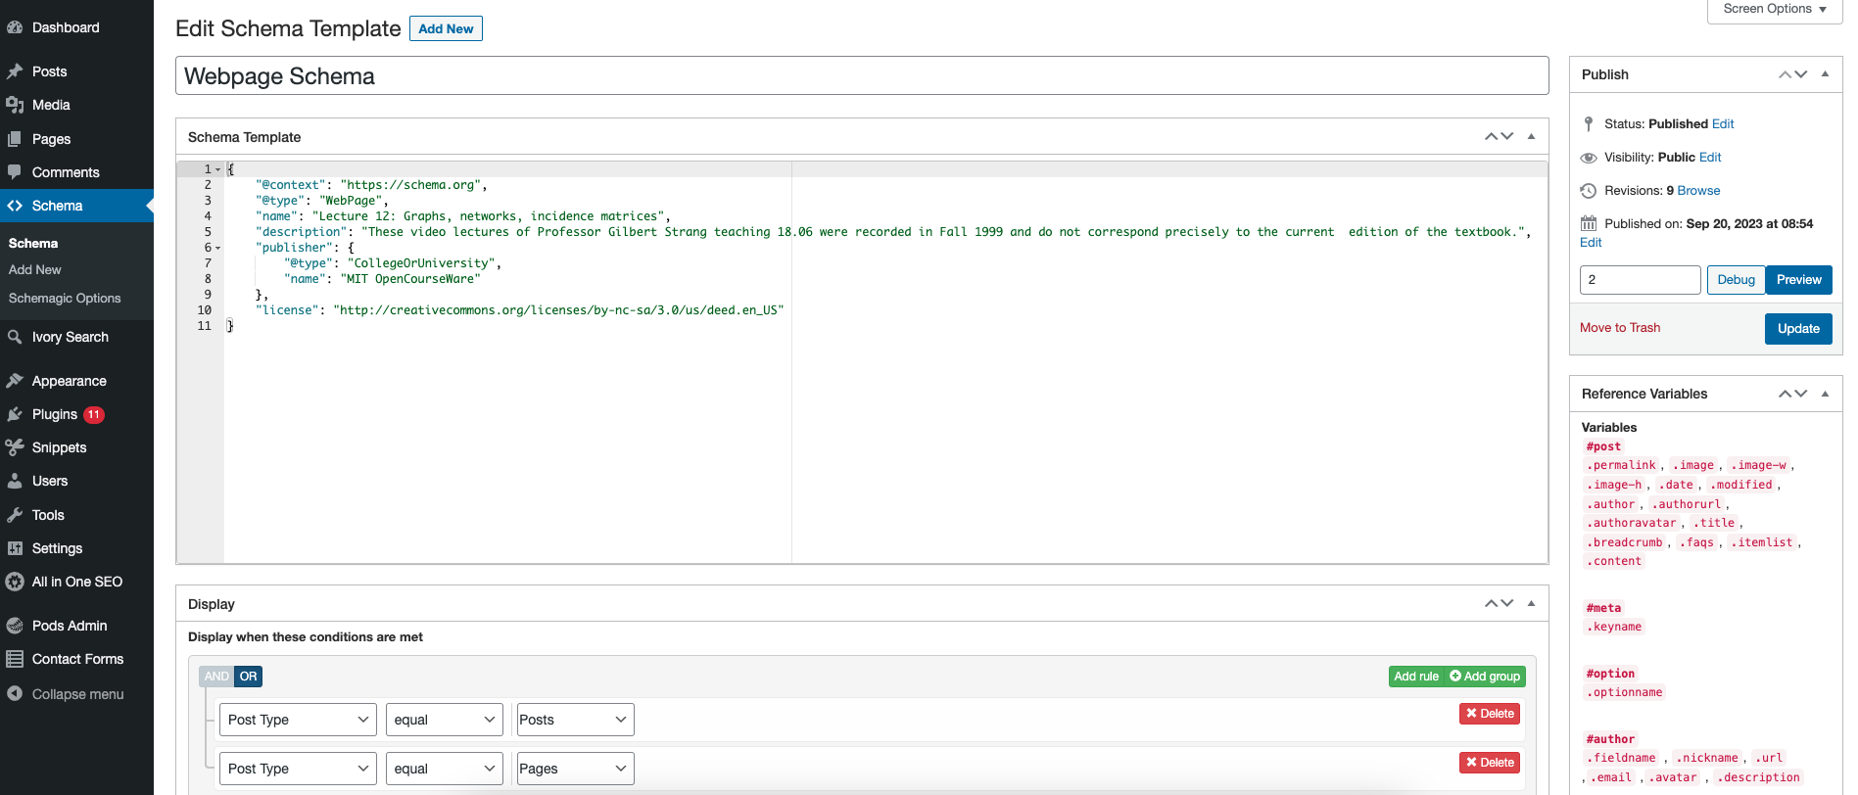Collapse the Display panel

(1531, 604)
